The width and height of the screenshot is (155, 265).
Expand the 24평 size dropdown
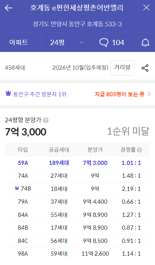tap(66, 42)
